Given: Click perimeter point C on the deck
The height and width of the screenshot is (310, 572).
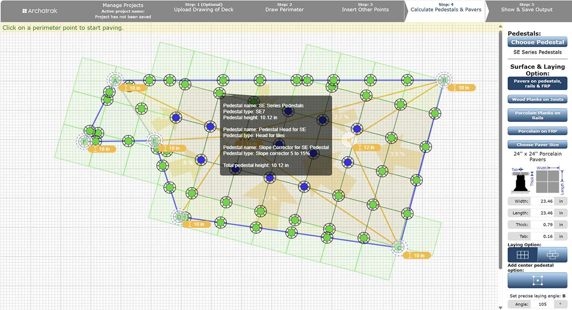Looking at the screenshot, I should (398, 247).
